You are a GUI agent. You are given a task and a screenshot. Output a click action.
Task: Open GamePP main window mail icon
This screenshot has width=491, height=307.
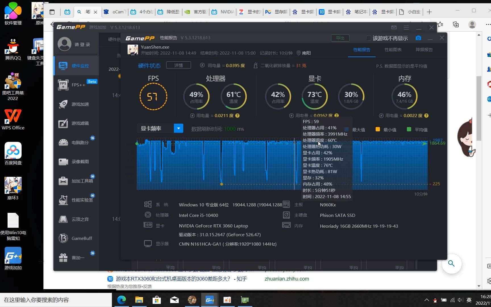394,28
